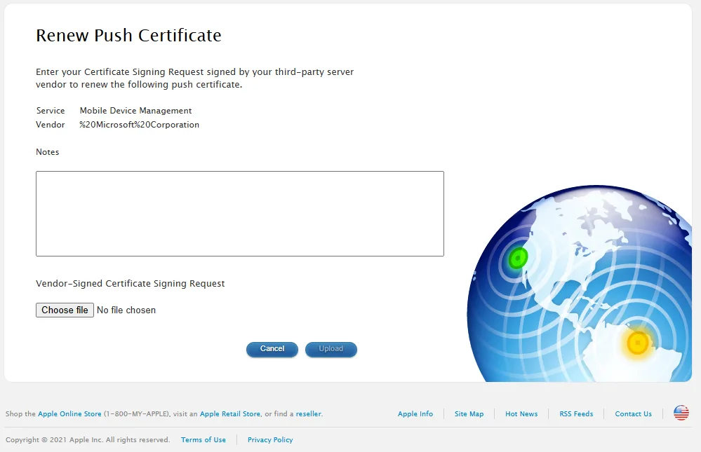Go to Site Map in the footer
This screenshot has height=452, width=701.
coord(469,414)
